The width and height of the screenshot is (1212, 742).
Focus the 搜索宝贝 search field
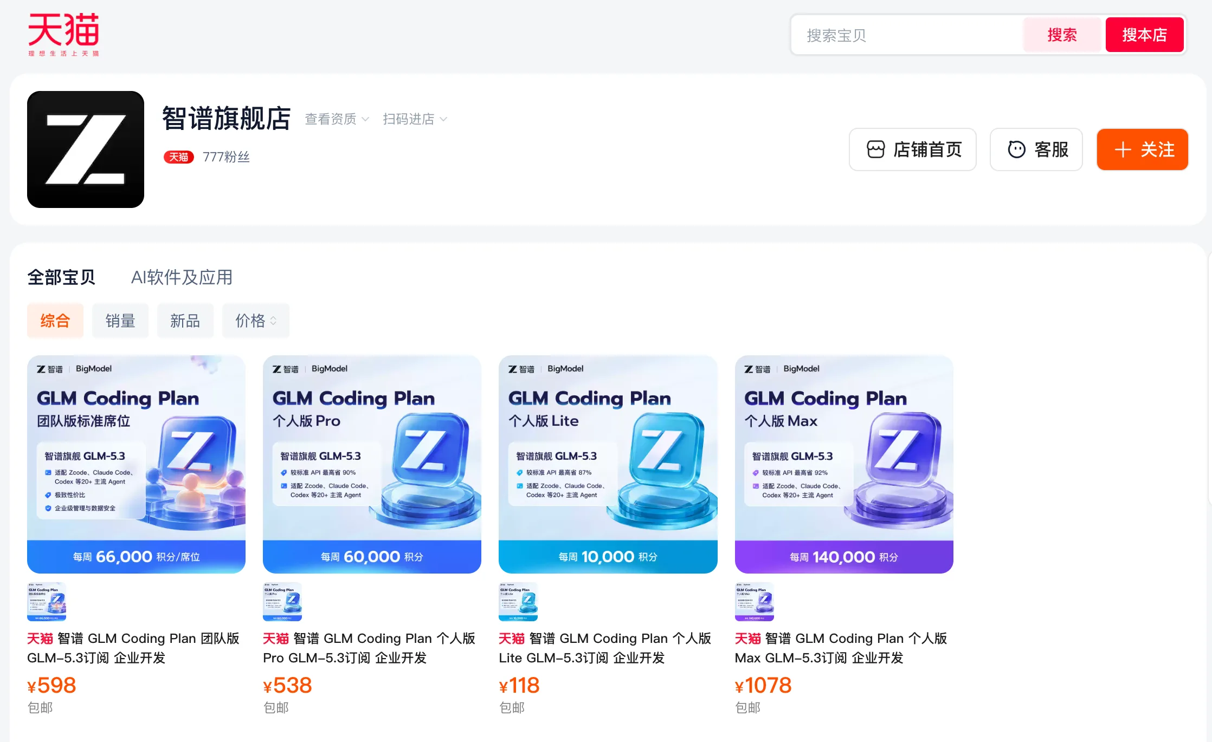[x=908, y=35]
